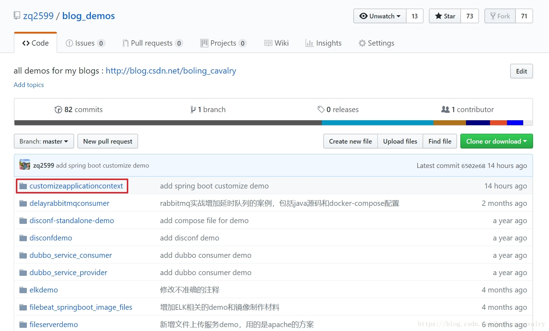
Task: Open the Issues tab
Action: coord(85,43)
